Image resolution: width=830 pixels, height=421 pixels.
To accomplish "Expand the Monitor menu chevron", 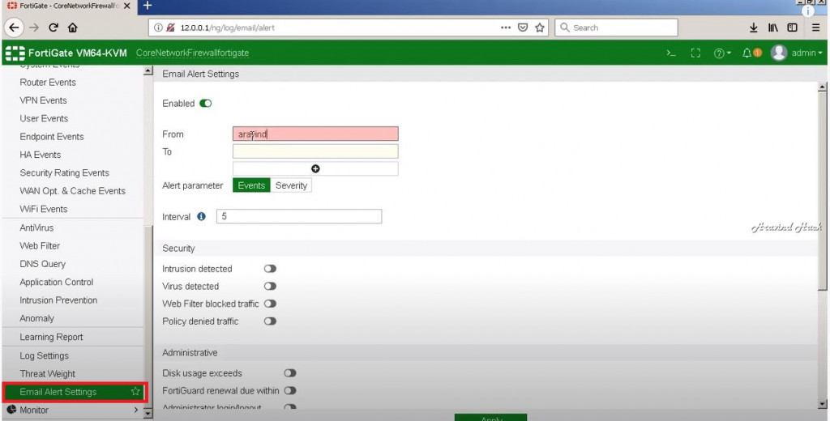I will coord(136,410).
